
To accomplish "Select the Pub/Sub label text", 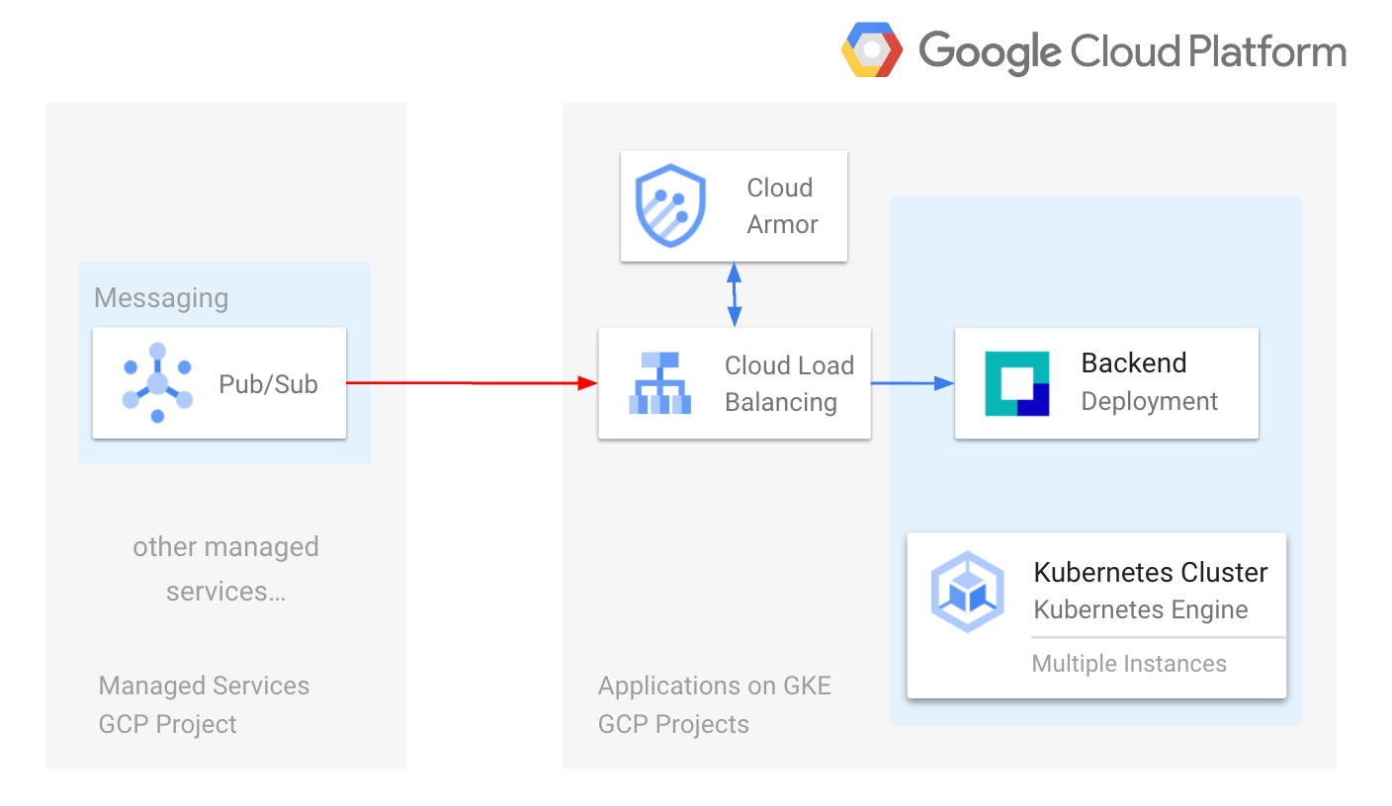I will pyautogui.click(x=268, y=384).
